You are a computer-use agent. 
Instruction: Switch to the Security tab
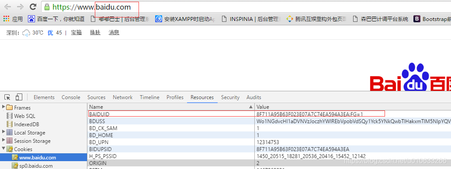point(230,97)
